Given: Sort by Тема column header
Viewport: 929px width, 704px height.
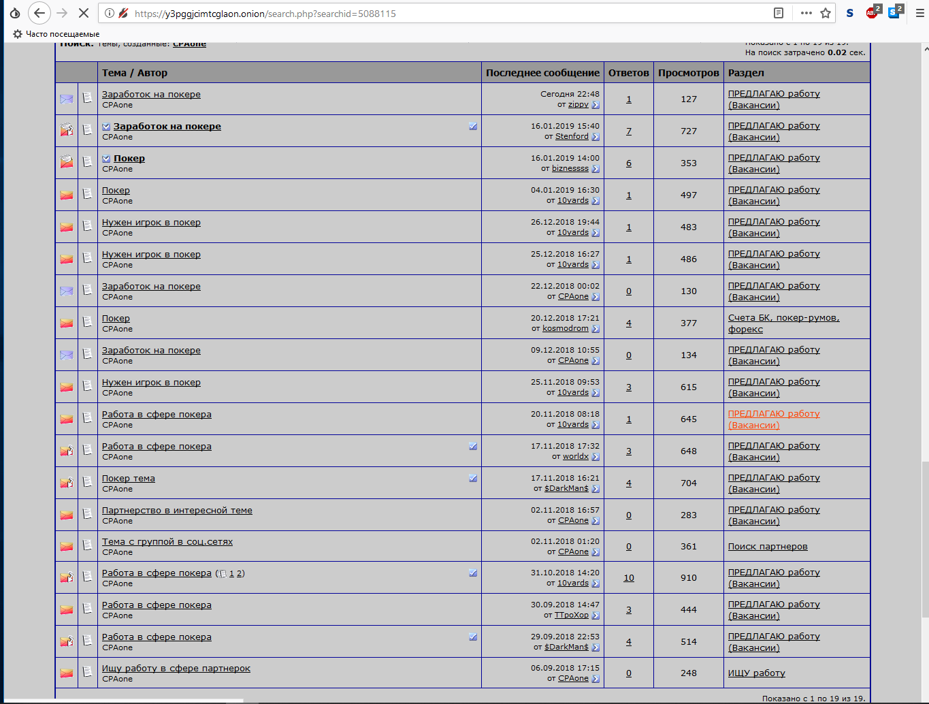Looking at the screenshot, I should pos(114,73).
